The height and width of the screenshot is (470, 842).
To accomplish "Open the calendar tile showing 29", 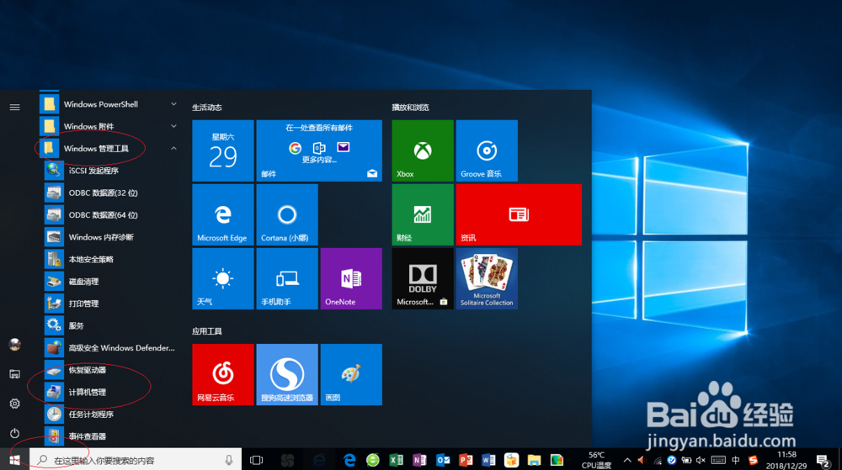I will 223,151.
